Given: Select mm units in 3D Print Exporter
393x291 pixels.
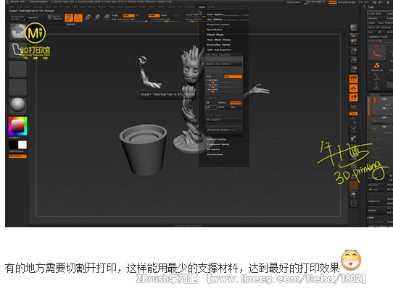Looking at the screenshot, I should (233, 76).
